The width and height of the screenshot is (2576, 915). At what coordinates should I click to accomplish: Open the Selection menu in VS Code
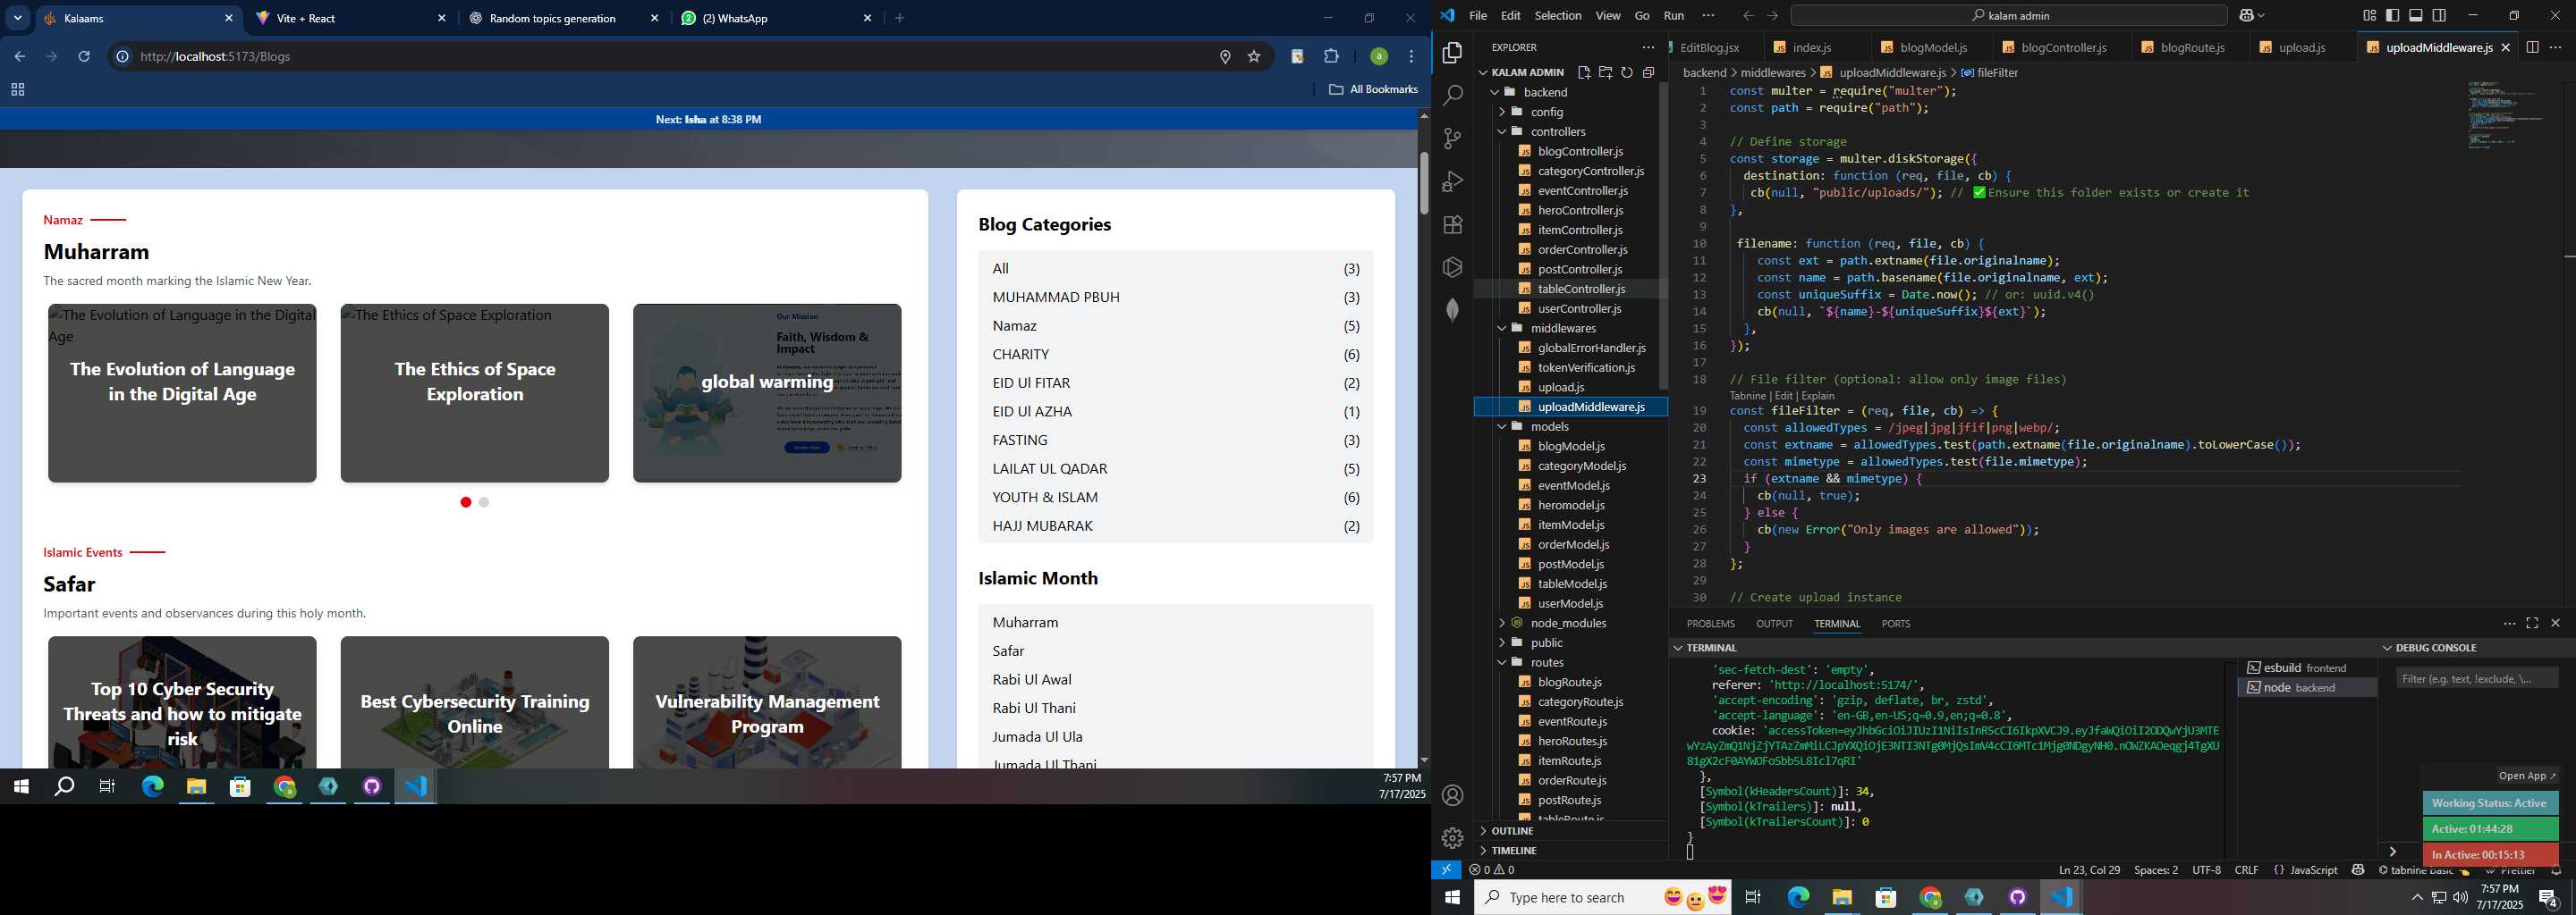tap(1558, 15)
